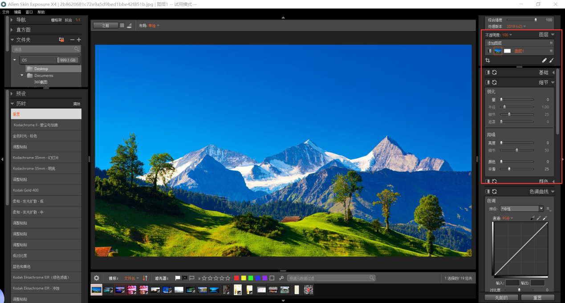The width and height of the screenshot is (565, 303).
Task: Select the crop tool in layers panel
Action: tap(488, 61)
